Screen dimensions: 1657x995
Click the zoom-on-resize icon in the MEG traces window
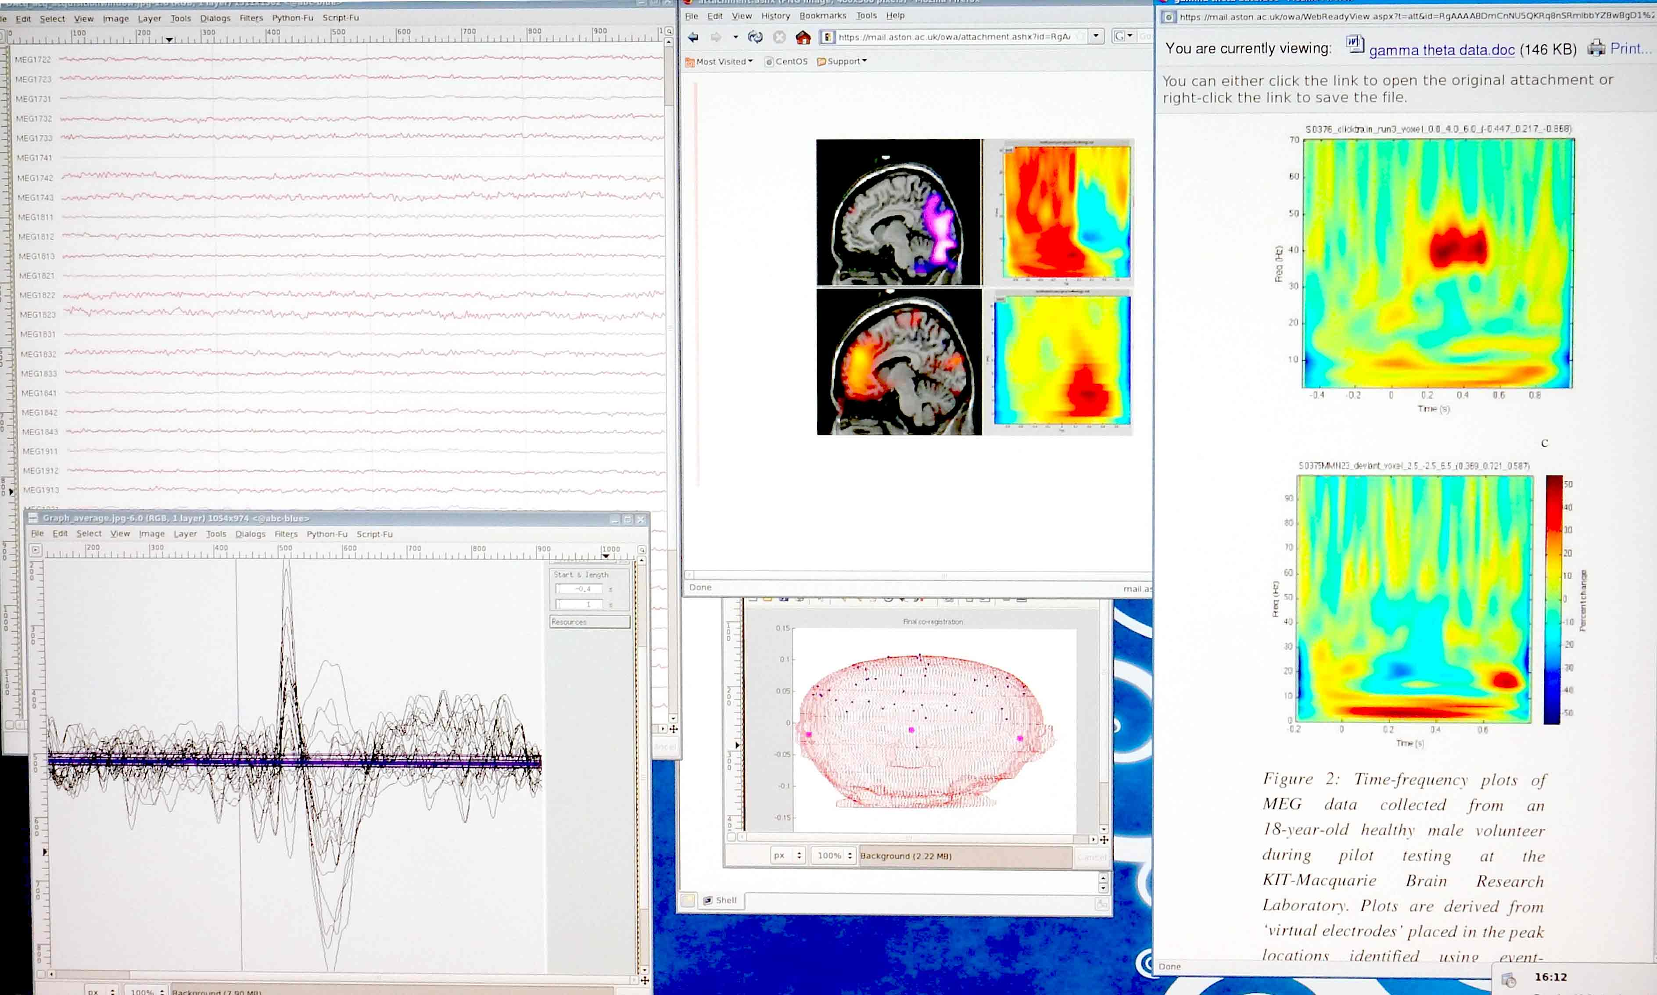(669, 32)
